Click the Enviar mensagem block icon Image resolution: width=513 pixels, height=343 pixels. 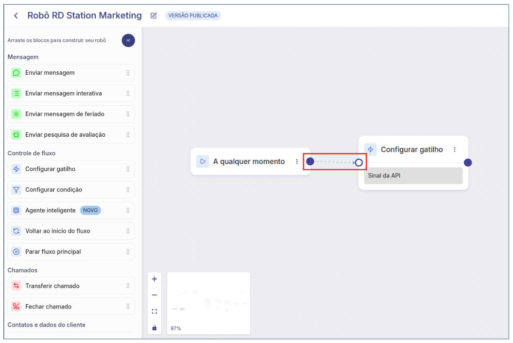(16, 73)
